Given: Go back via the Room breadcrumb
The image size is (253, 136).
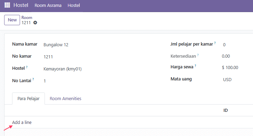Looking at the screenshot, I should coord(27,17).
